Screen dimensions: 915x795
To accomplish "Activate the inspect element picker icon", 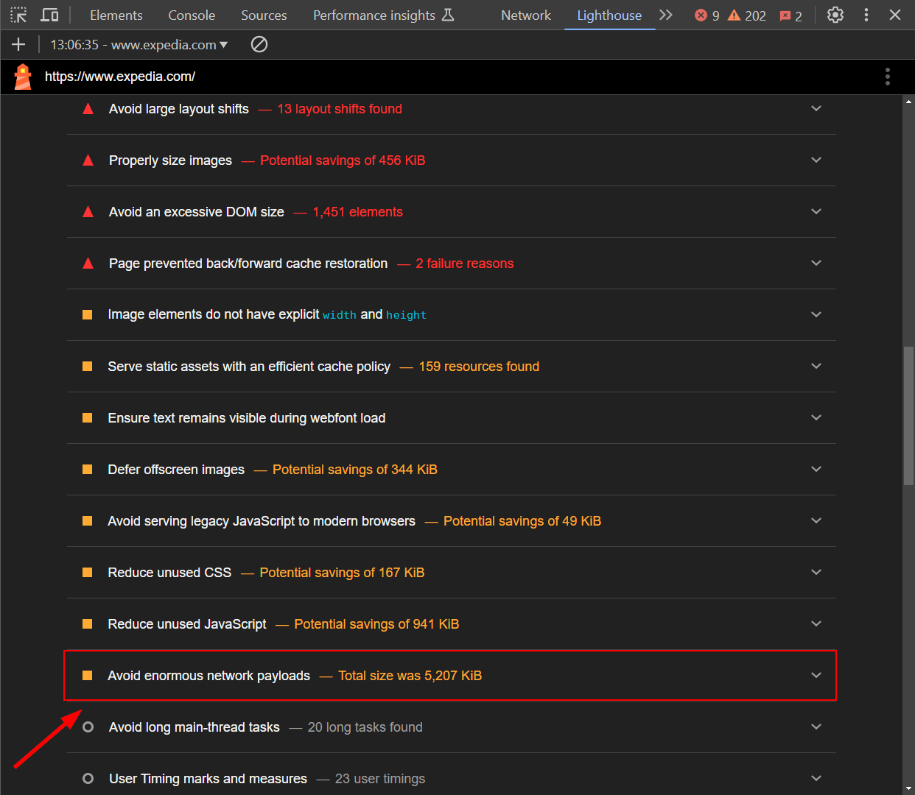I will (18, 15).
